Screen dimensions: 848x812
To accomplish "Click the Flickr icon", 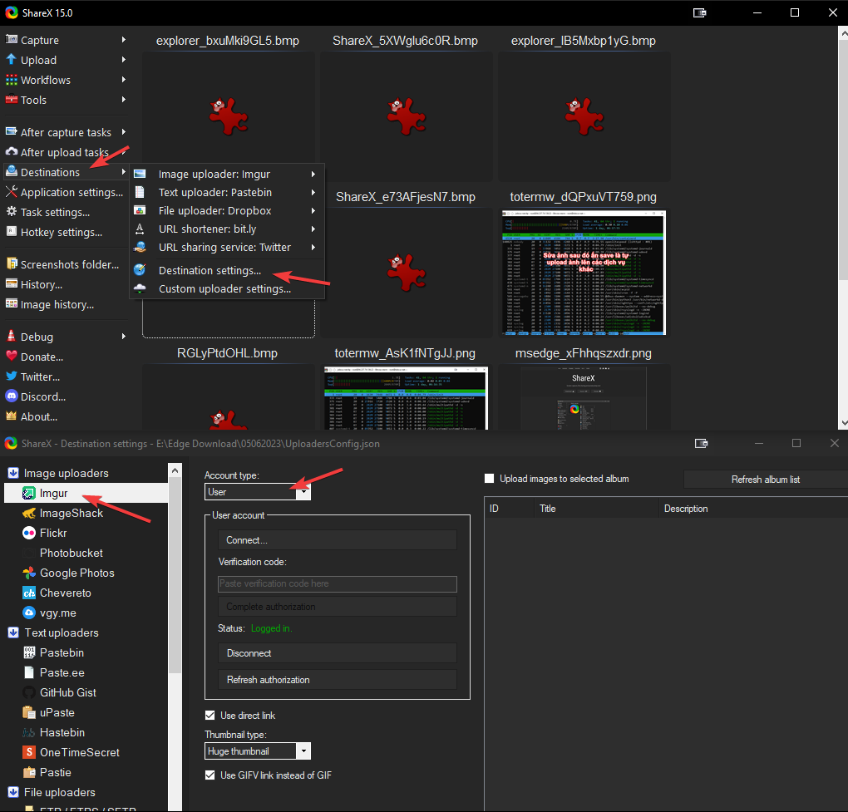I will coord(28,533).
